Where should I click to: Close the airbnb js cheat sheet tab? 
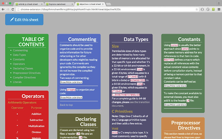(x=42, y=4)
